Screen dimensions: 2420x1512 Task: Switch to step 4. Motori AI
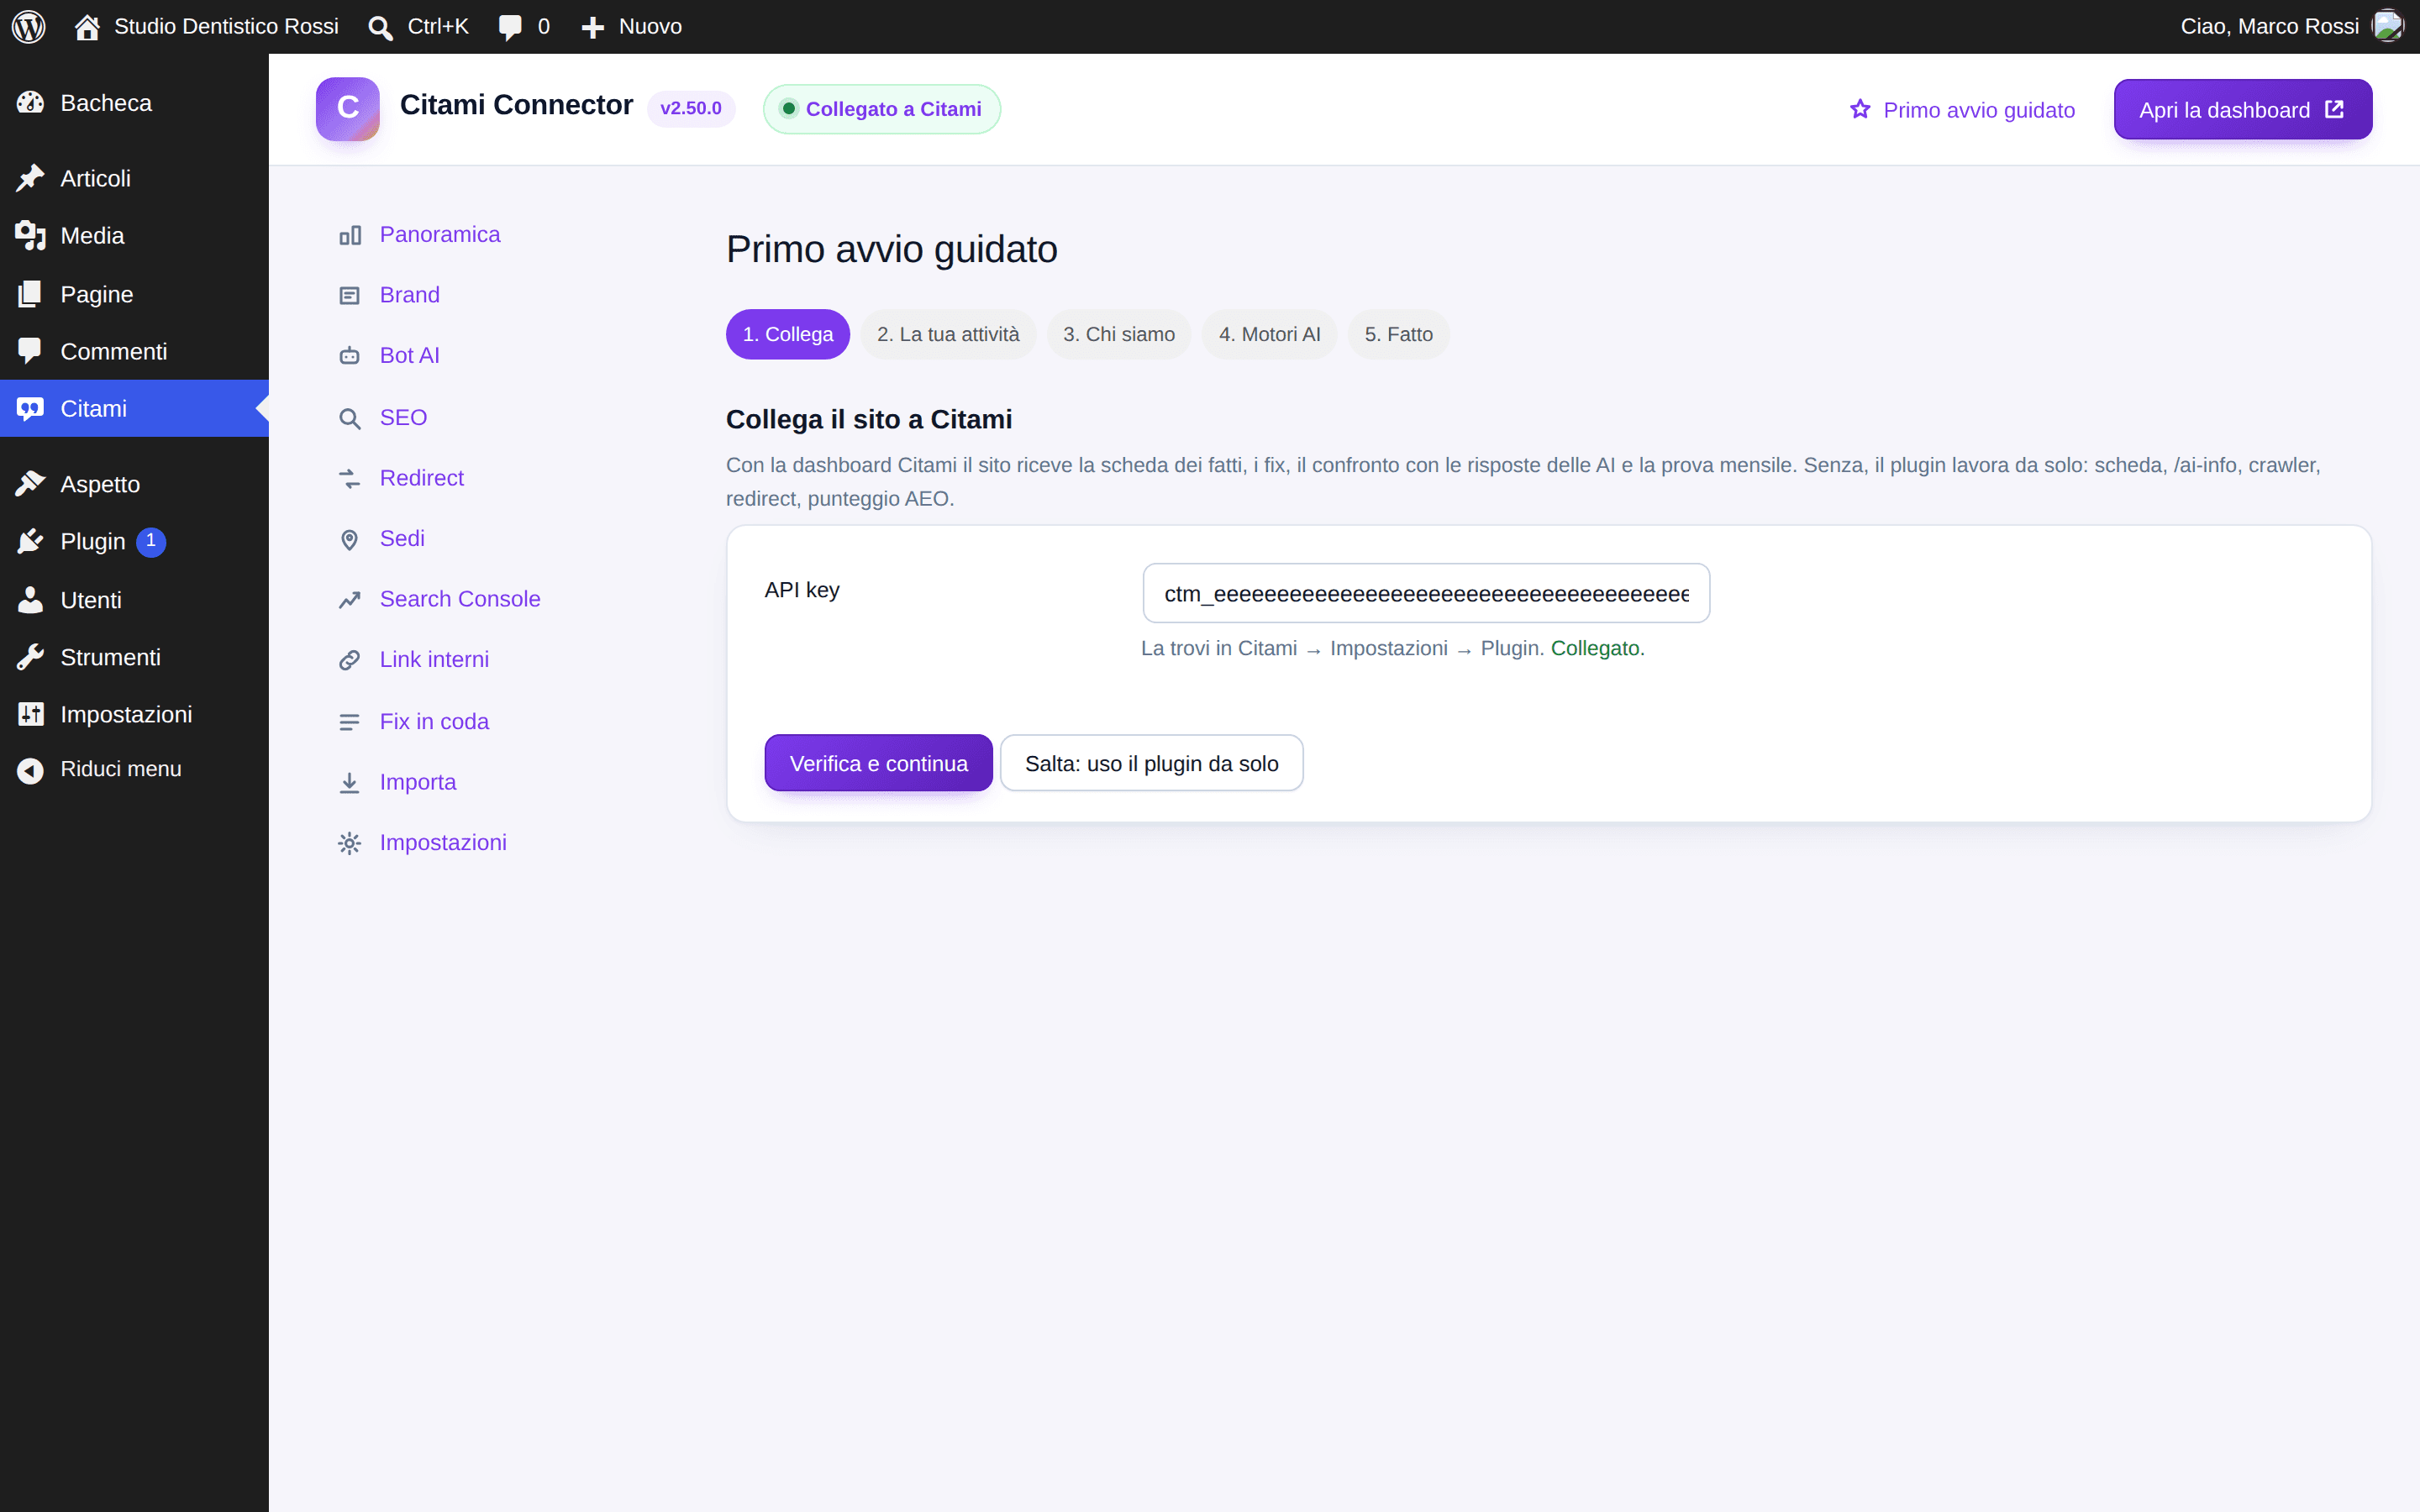[1269, 334]
